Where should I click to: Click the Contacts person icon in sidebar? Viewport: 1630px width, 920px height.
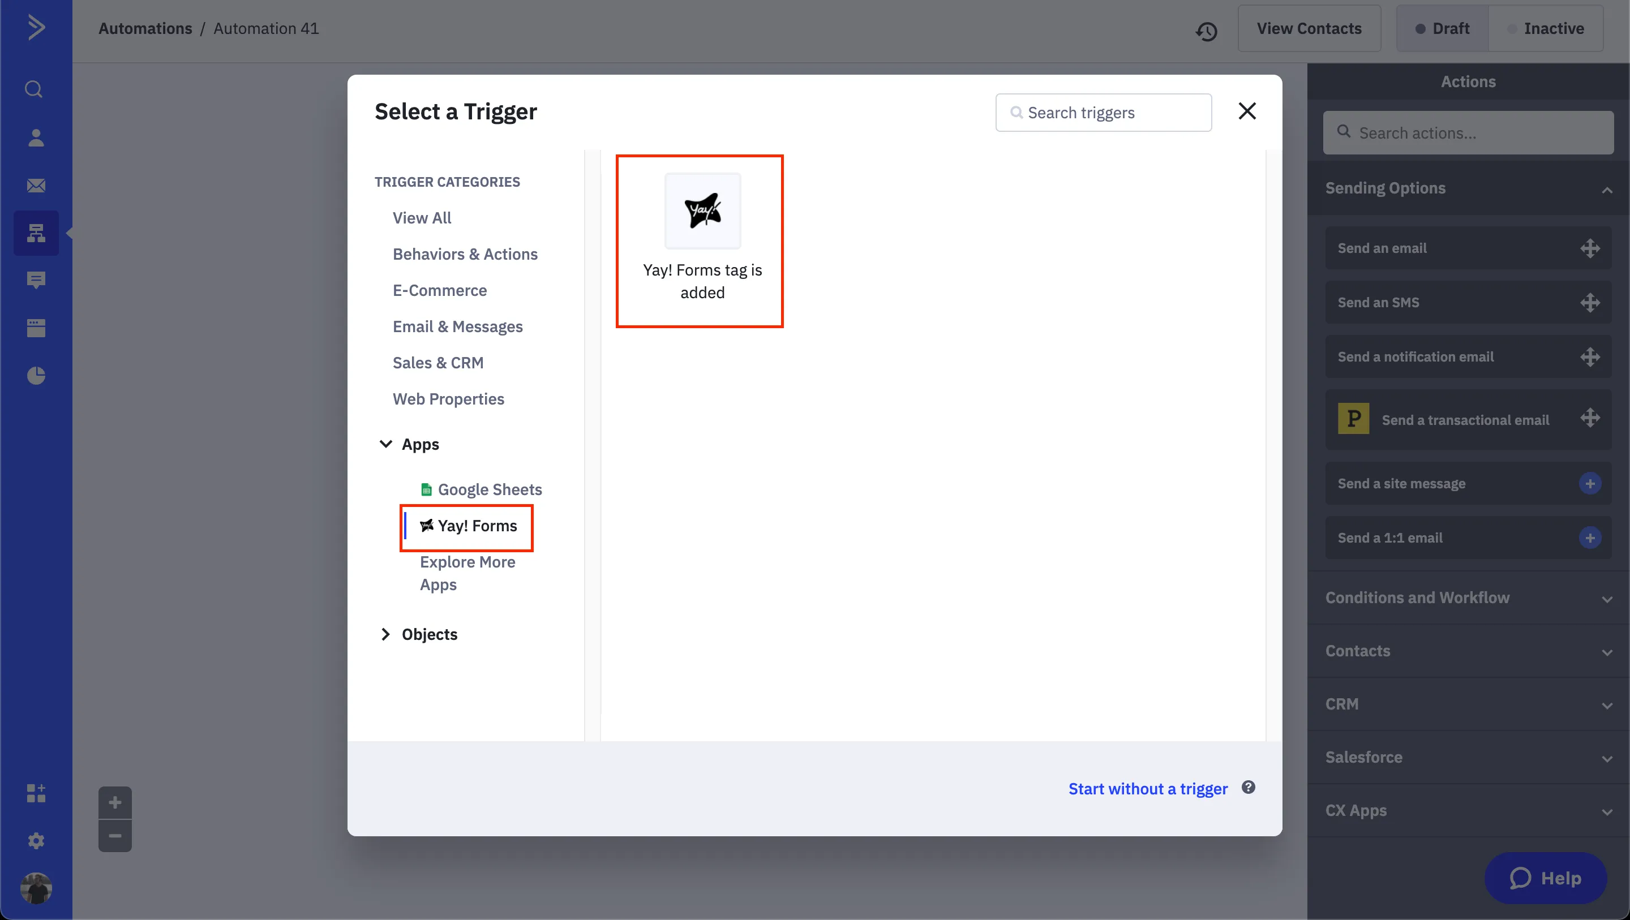pyautogui.click(x=36, y=138)
